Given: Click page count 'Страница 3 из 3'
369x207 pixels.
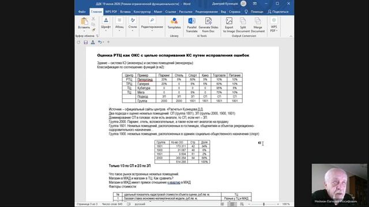Looking at the screenshot, I should (87, 204).
